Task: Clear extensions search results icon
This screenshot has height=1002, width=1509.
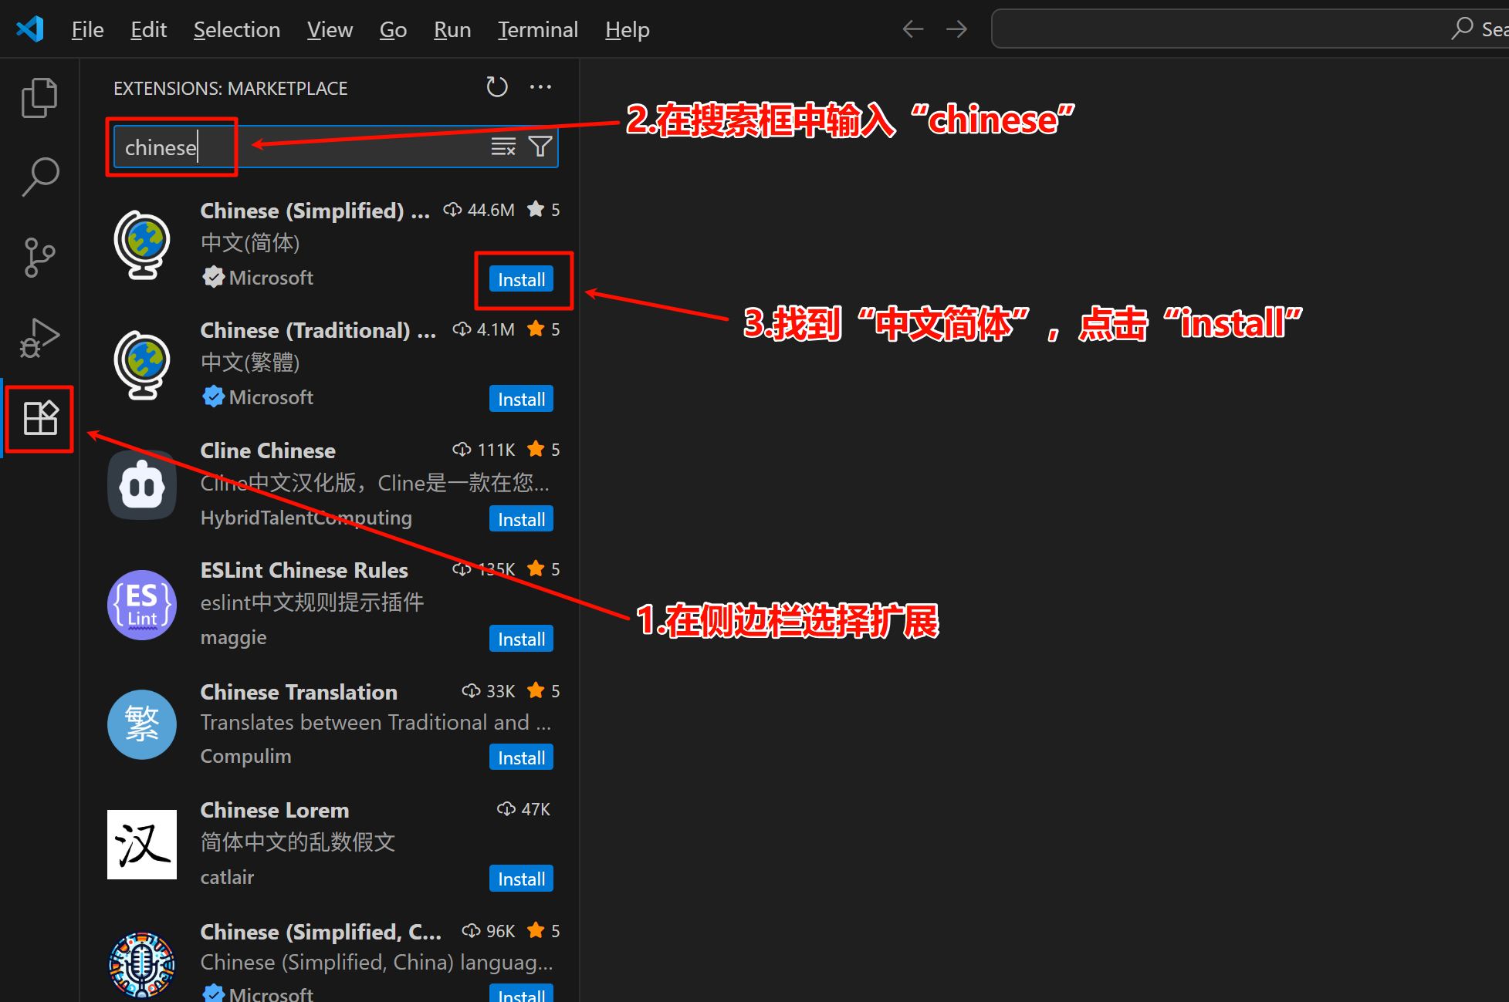Action: coord(503,147)
